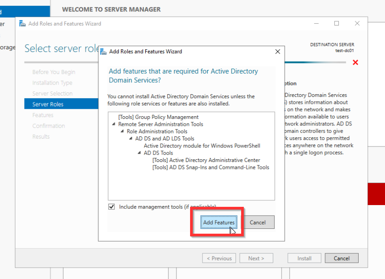Collapse AD DS and AD LDS Tools node

[x=131, y=139]
